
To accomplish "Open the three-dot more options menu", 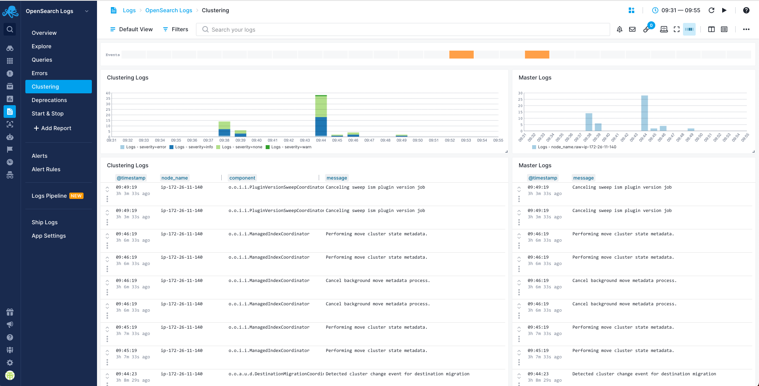I will [x=746, y=29].
